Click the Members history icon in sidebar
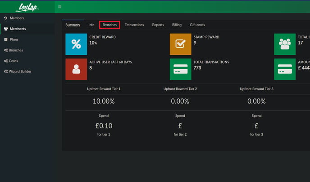Viewport: 310px width, 182px height. click(5, 18)
